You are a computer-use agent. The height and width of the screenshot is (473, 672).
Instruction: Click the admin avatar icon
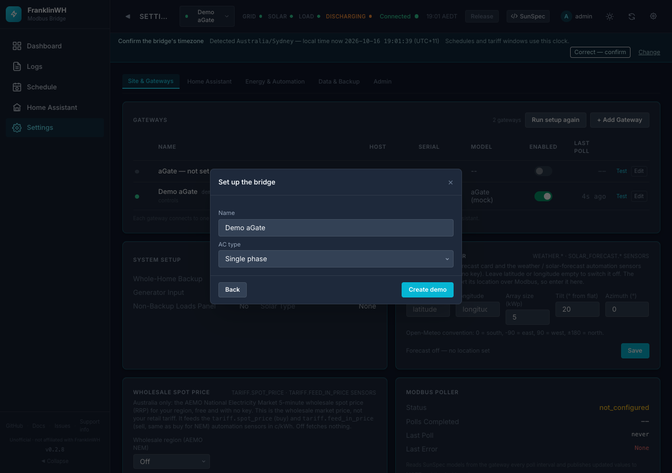(x=566, y=16)
